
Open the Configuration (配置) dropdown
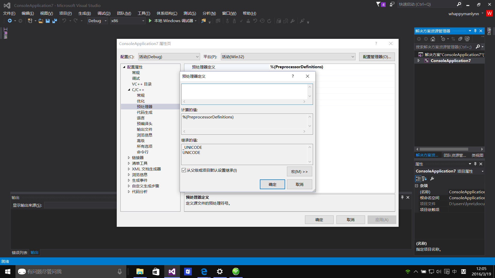coord(169,57)
